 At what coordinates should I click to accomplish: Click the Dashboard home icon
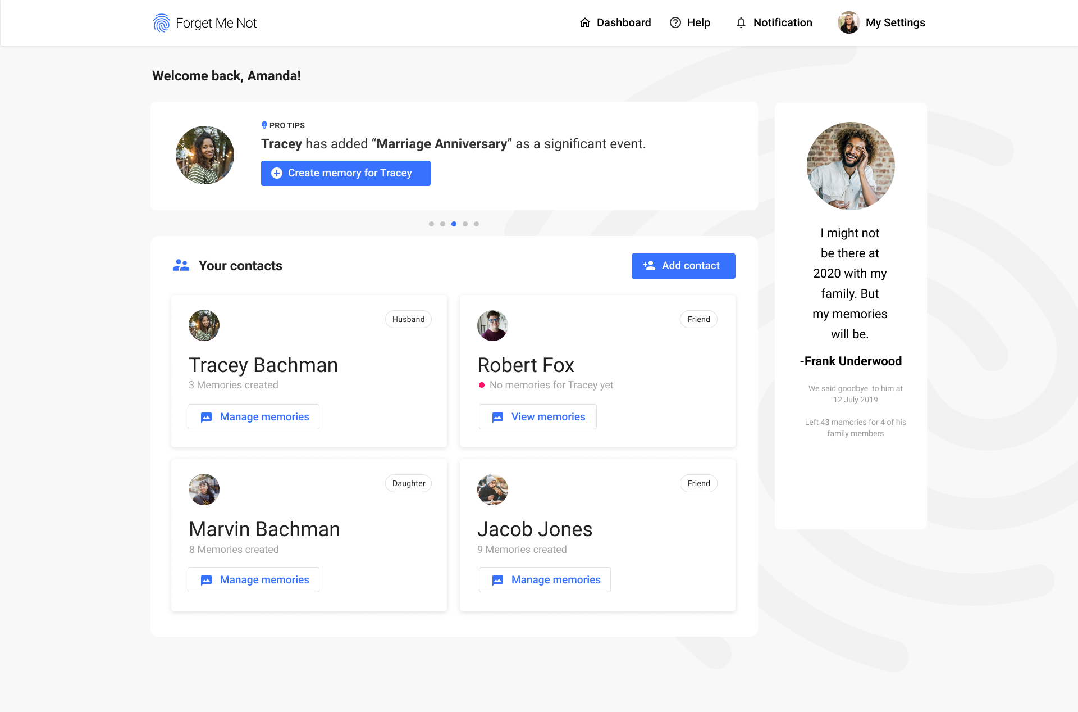(x=585, y=22)
